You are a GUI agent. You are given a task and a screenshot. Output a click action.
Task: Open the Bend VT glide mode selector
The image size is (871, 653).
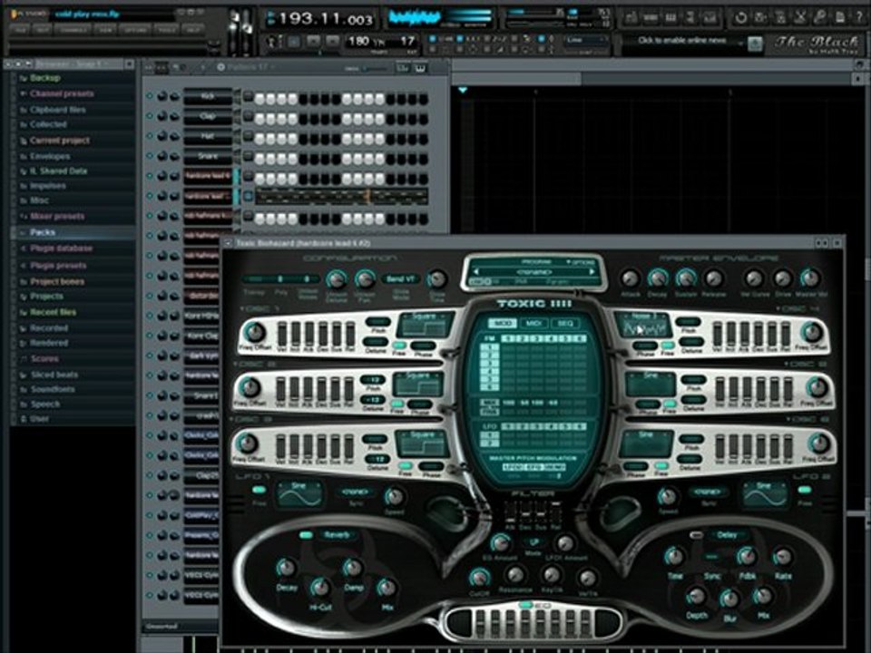[400, 278]
